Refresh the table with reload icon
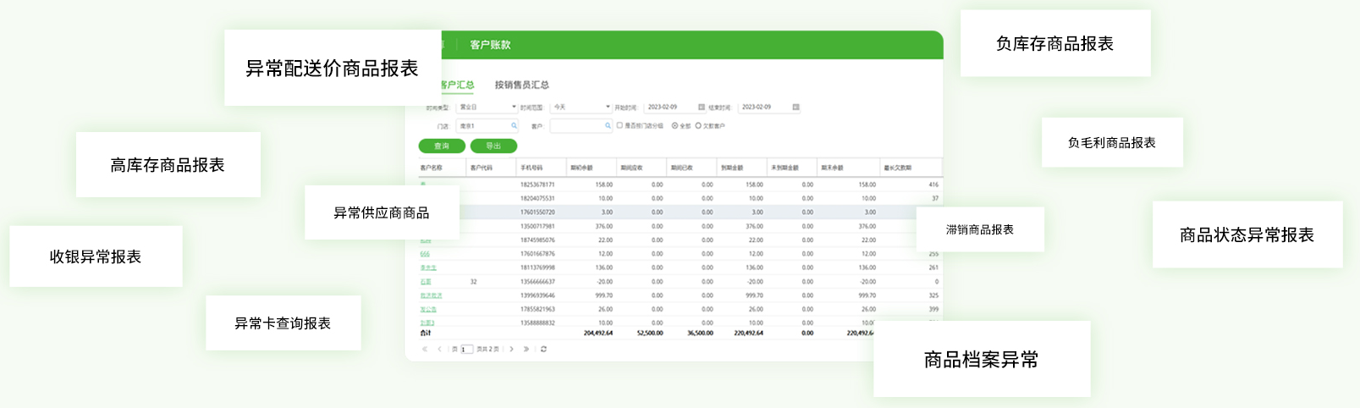Viewport: 1360px width, 408px height. tap(543, 349)
